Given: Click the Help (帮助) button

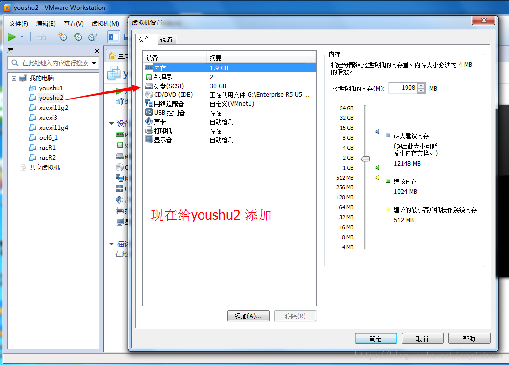Looking at the screenshot, I should point(469,338).
